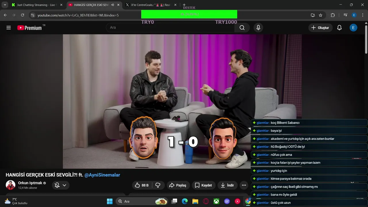The image size is (368, 207).
Task: Open Orkun Işıtmak channel avatar
Action: coord(11,185)
